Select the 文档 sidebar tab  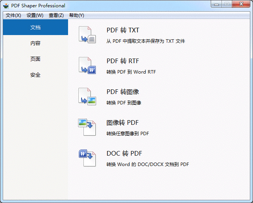click(35, 27)
